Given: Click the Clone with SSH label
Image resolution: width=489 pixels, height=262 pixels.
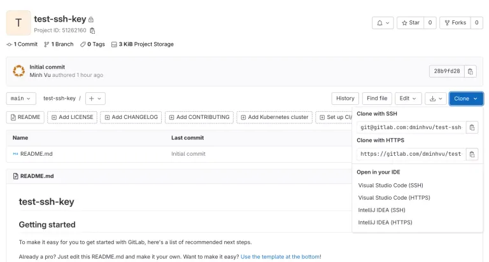Looking at the screenshot, I should pos(377,114).
